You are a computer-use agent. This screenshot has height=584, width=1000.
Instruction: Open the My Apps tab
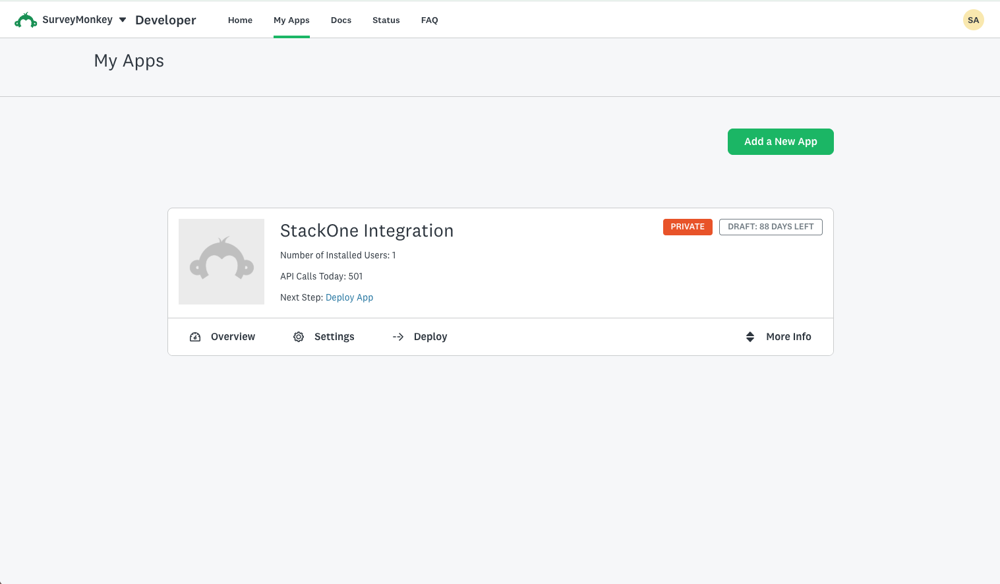(x=291, y=20)
